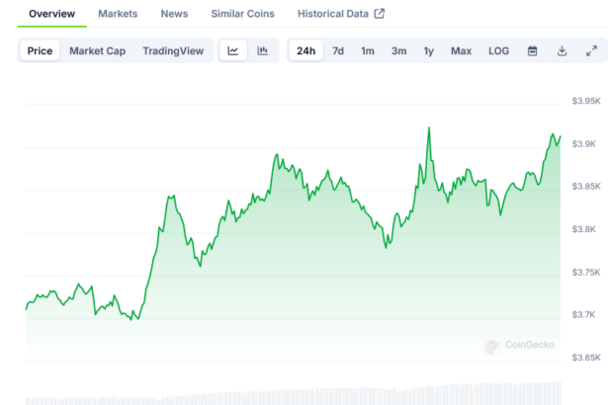This screenshot has width=608, height=405.
Task: Open Historical Data external link
Action: (341, 14)
